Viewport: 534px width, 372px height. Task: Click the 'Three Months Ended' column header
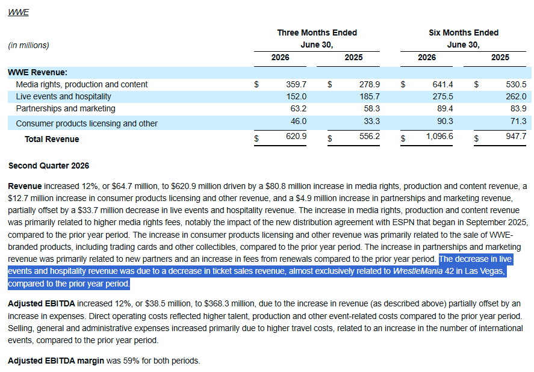point(317,33)
